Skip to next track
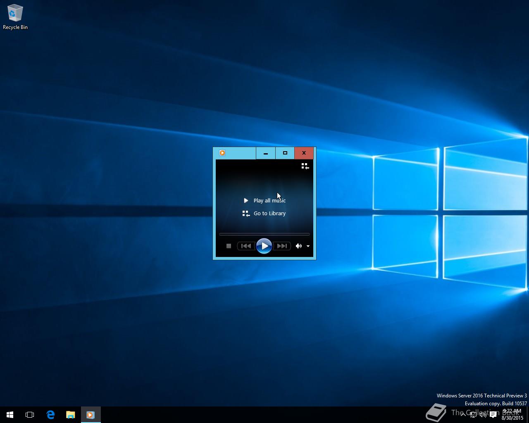The image size is (529, 423). pyautogui.click(x=282, y=246)
